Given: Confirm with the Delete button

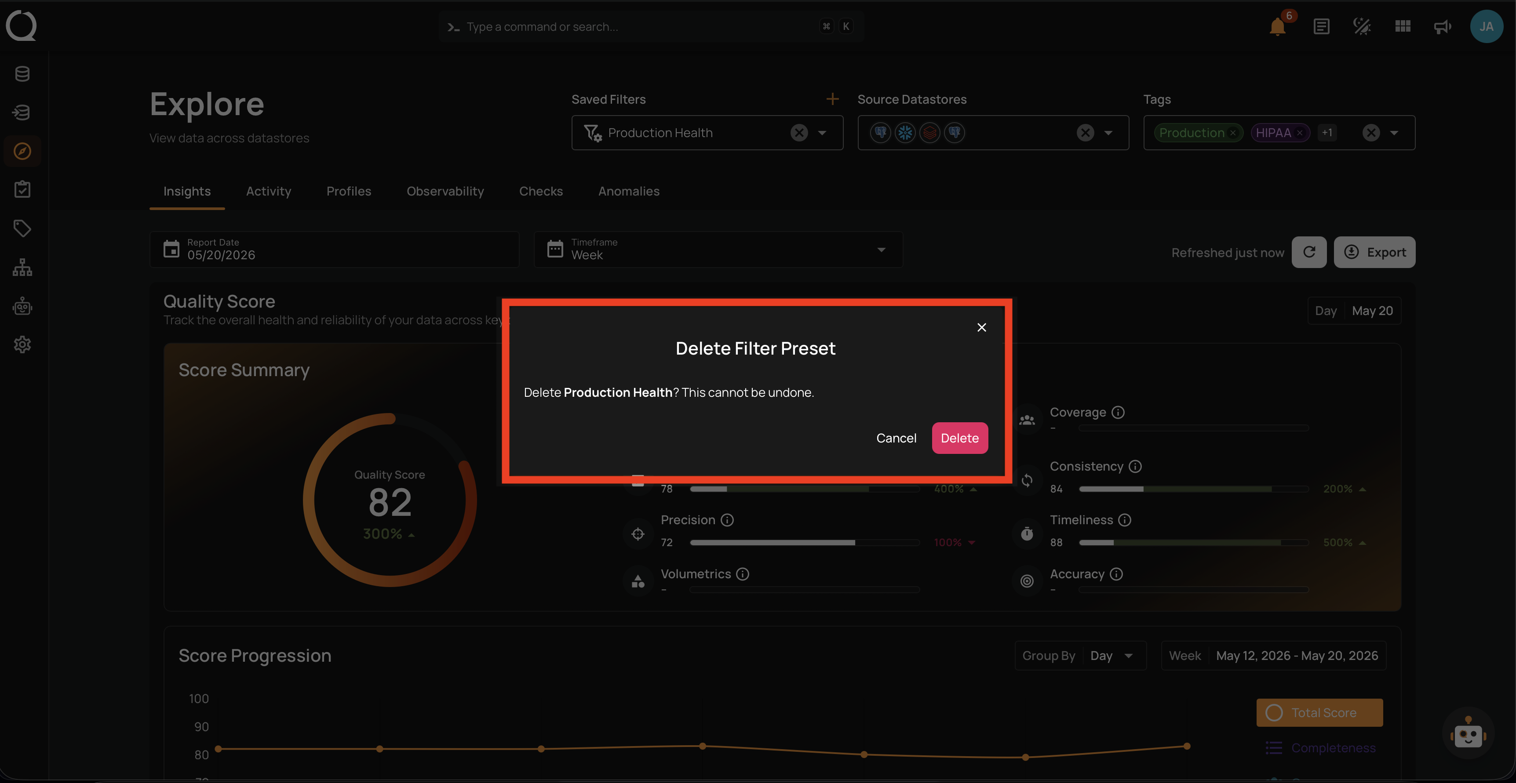Looking at the screenshot, I should [959, 438].
